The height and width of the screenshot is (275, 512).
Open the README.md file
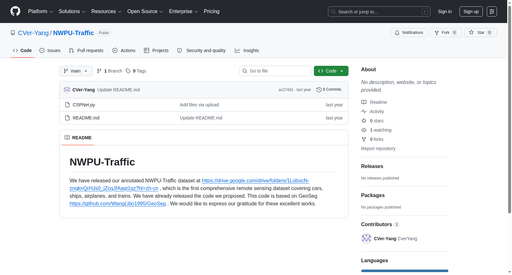pos(86,118)
